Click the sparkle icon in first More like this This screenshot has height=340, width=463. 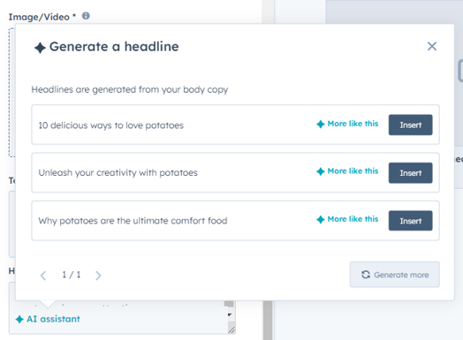[321, 124]
